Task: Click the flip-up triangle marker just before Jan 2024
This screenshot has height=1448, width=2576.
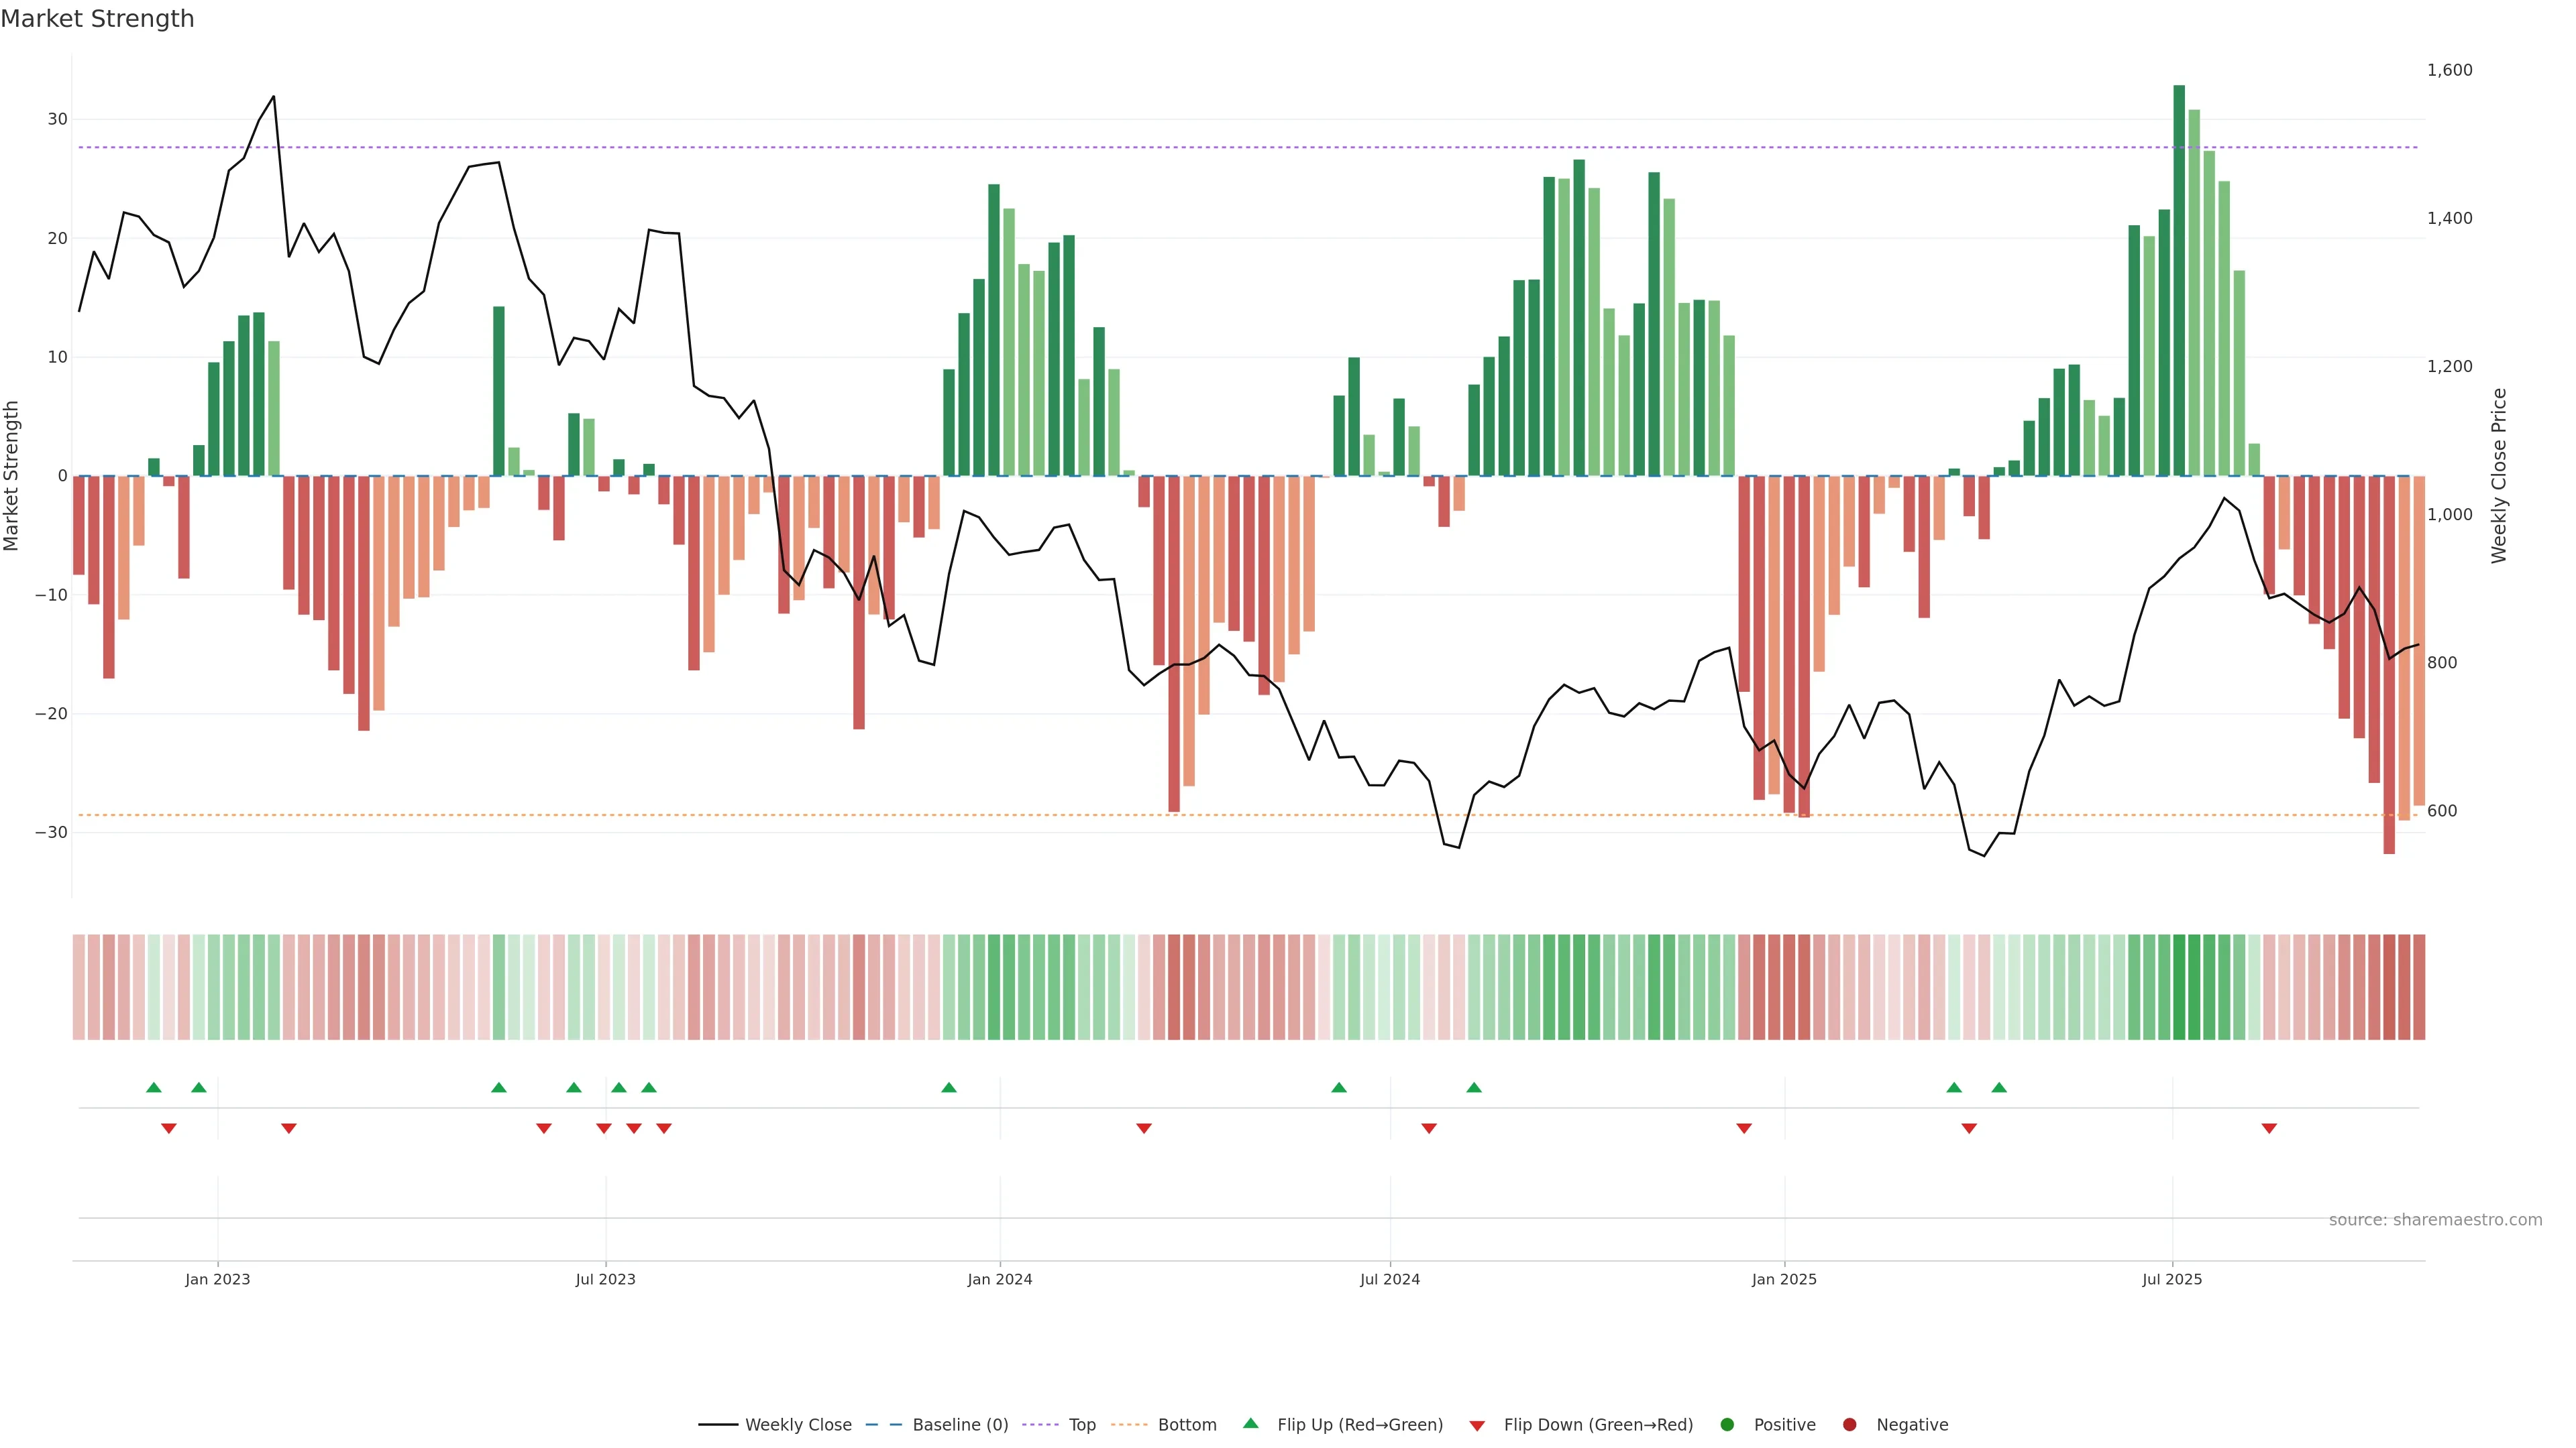Action: pos(949,1087)
